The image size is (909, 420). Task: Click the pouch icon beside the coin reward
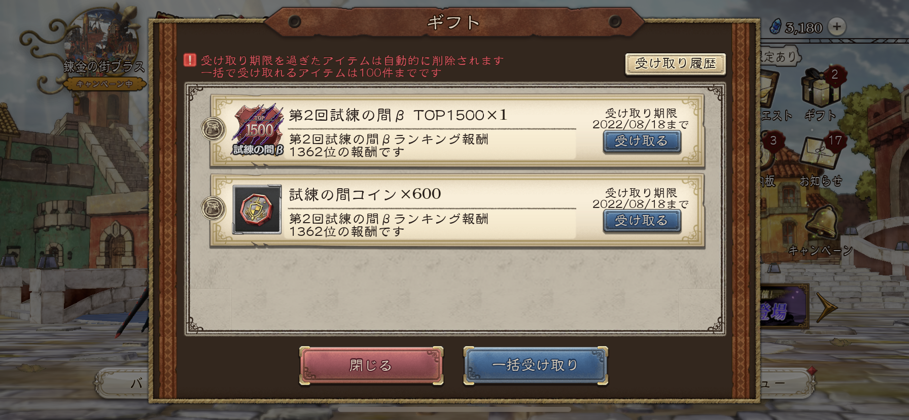tap(213, 208)
